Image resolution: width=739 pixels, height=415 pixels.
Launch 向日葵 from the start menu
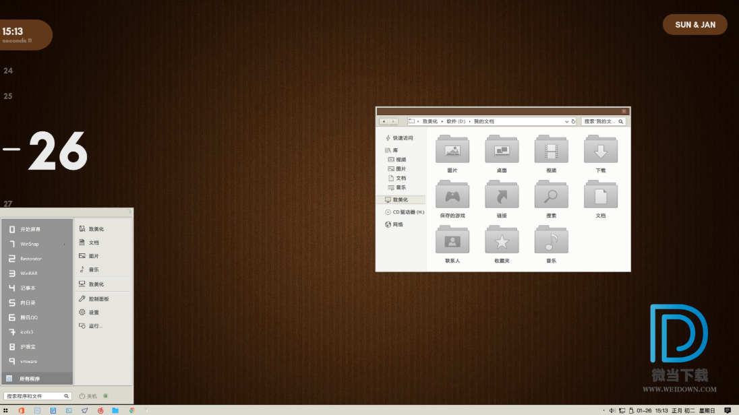[37, 302]
